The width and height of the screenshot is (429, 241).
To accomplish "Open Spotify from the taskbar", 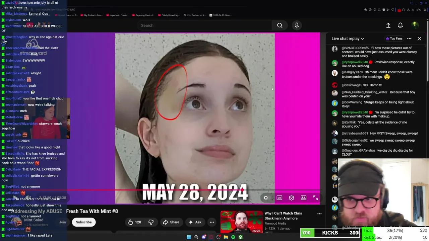I will pyautogui.click(x=233, y=237).
